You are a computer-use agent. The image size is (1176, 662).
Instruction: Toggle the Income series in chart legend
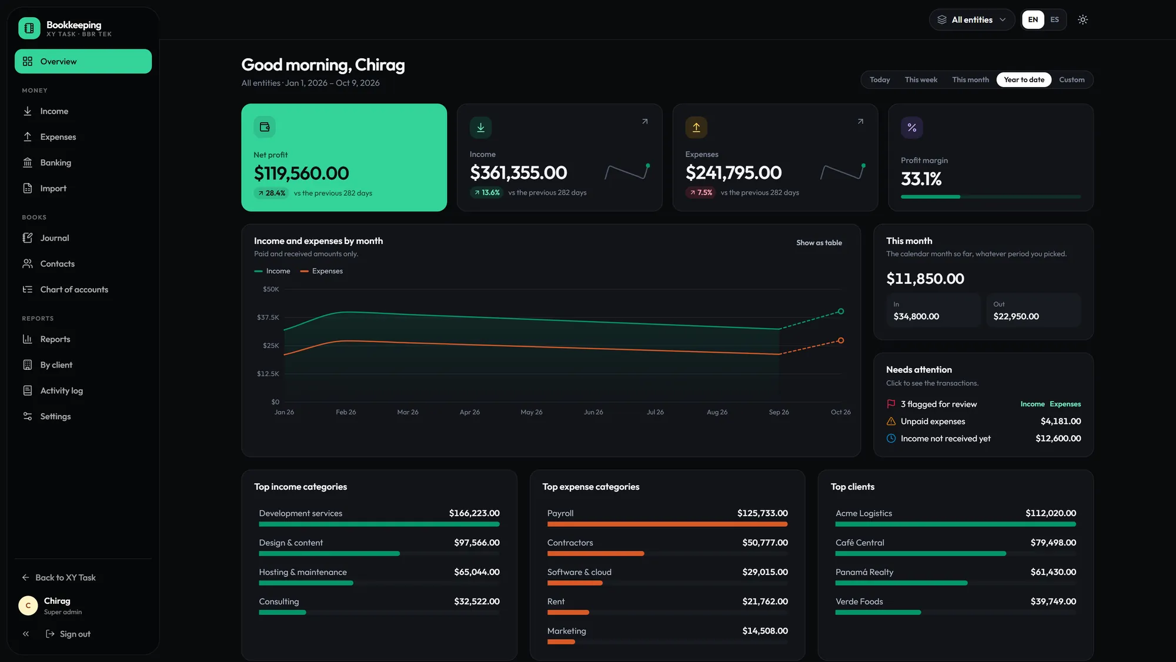point(272,272)
